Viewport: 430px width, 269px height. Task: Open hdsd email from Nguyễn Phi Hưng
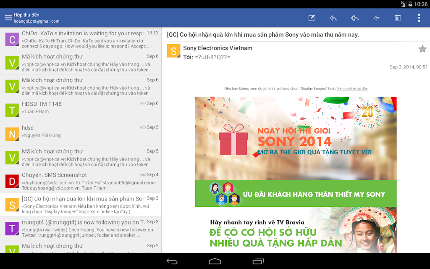tap(81, 134)
